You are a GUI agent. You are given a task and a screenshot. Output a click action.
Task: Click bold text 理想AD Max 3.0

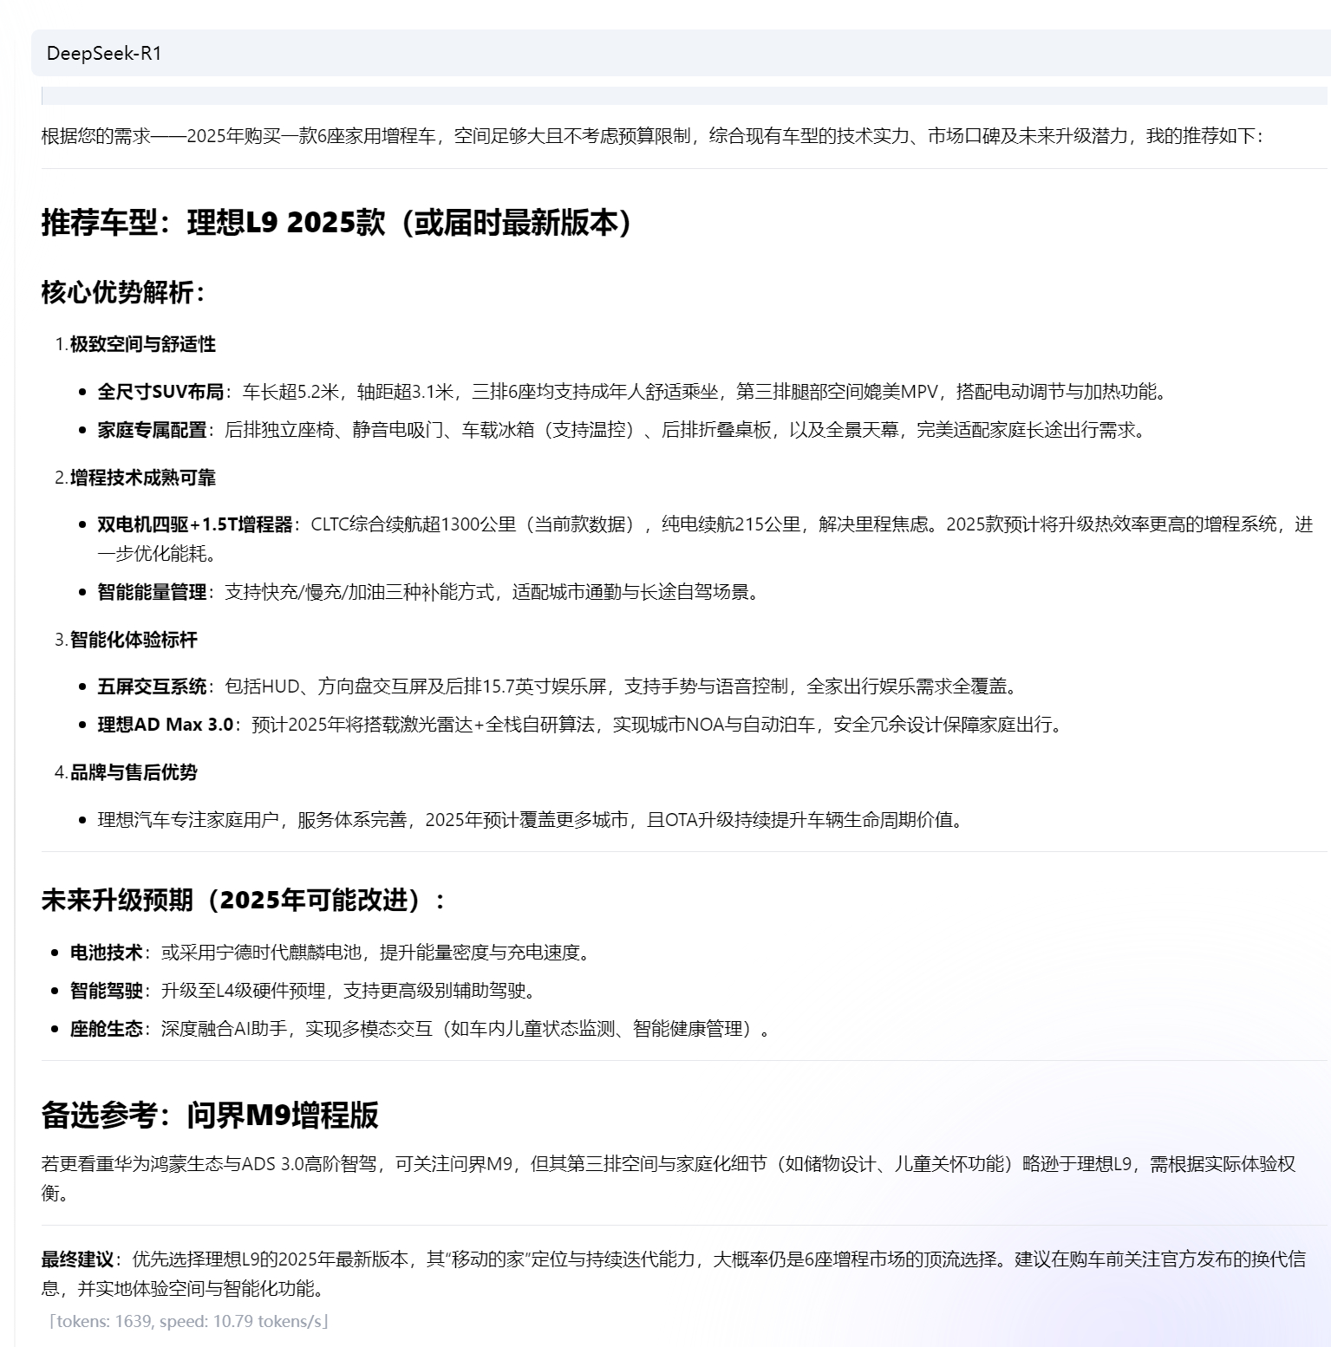[x=166, y=725]
